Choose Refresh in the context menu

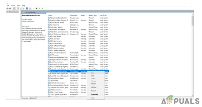pyautogui.click(x=96, y=91)
